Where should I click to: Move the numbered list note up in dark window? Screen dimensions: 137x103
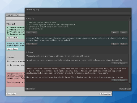pyautogui.click(x=28, y=33)
